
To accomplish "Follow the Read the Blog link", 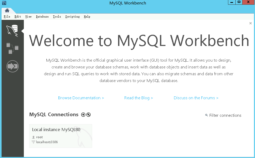I will (x=138, y=98).
